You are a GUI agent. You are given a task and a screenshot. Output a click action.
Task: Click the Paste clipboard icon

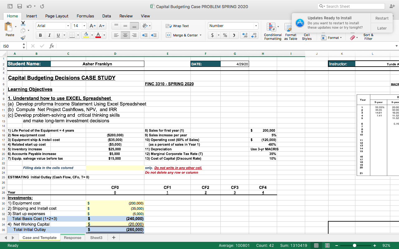click(x=9, y=26)
